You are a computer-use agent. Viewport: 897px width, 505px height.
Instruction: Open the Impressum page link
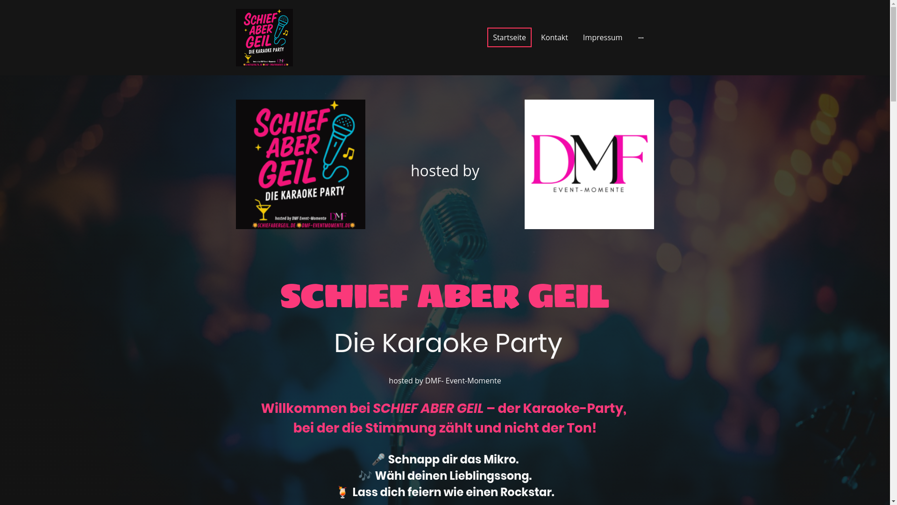point(602,37)
